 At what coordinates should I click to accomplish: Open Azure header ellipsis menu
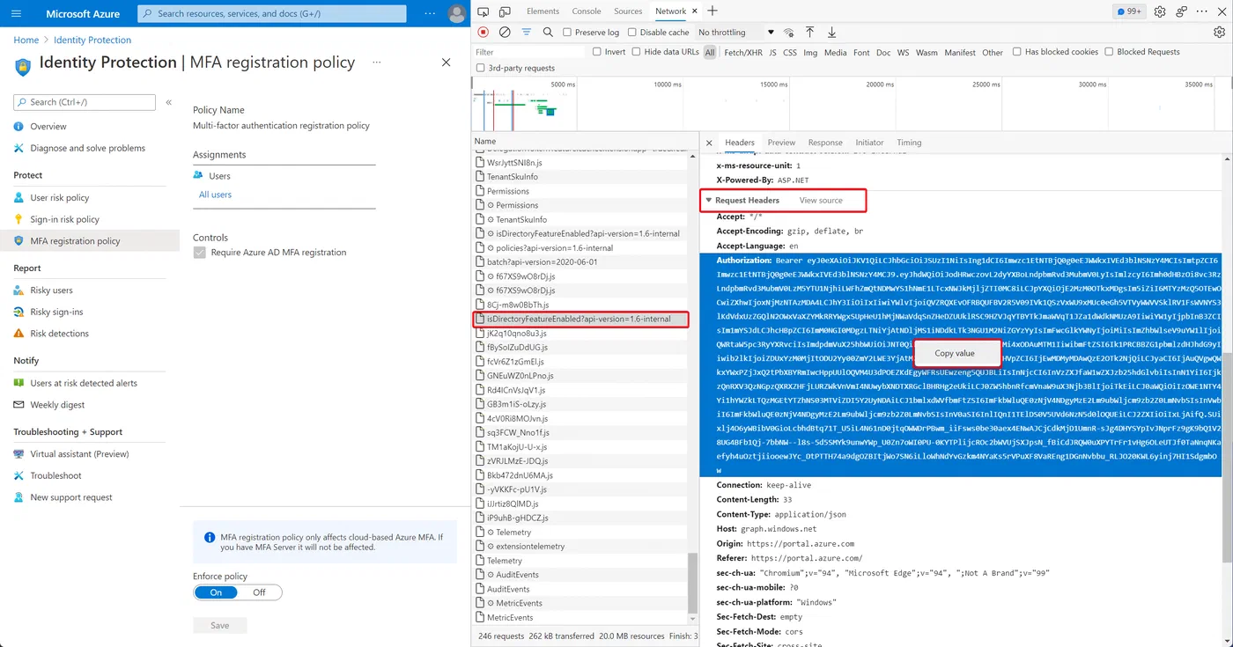pyautogui.click(x=430, y=14)
